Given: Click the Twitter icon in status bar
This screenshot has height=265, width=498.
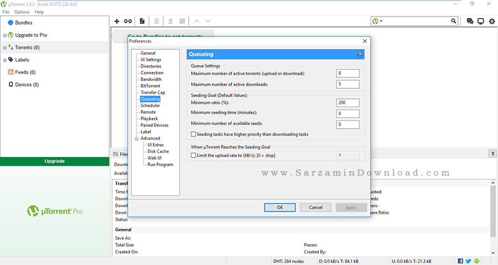Looking at the screenshot, I should click(469, 261).
